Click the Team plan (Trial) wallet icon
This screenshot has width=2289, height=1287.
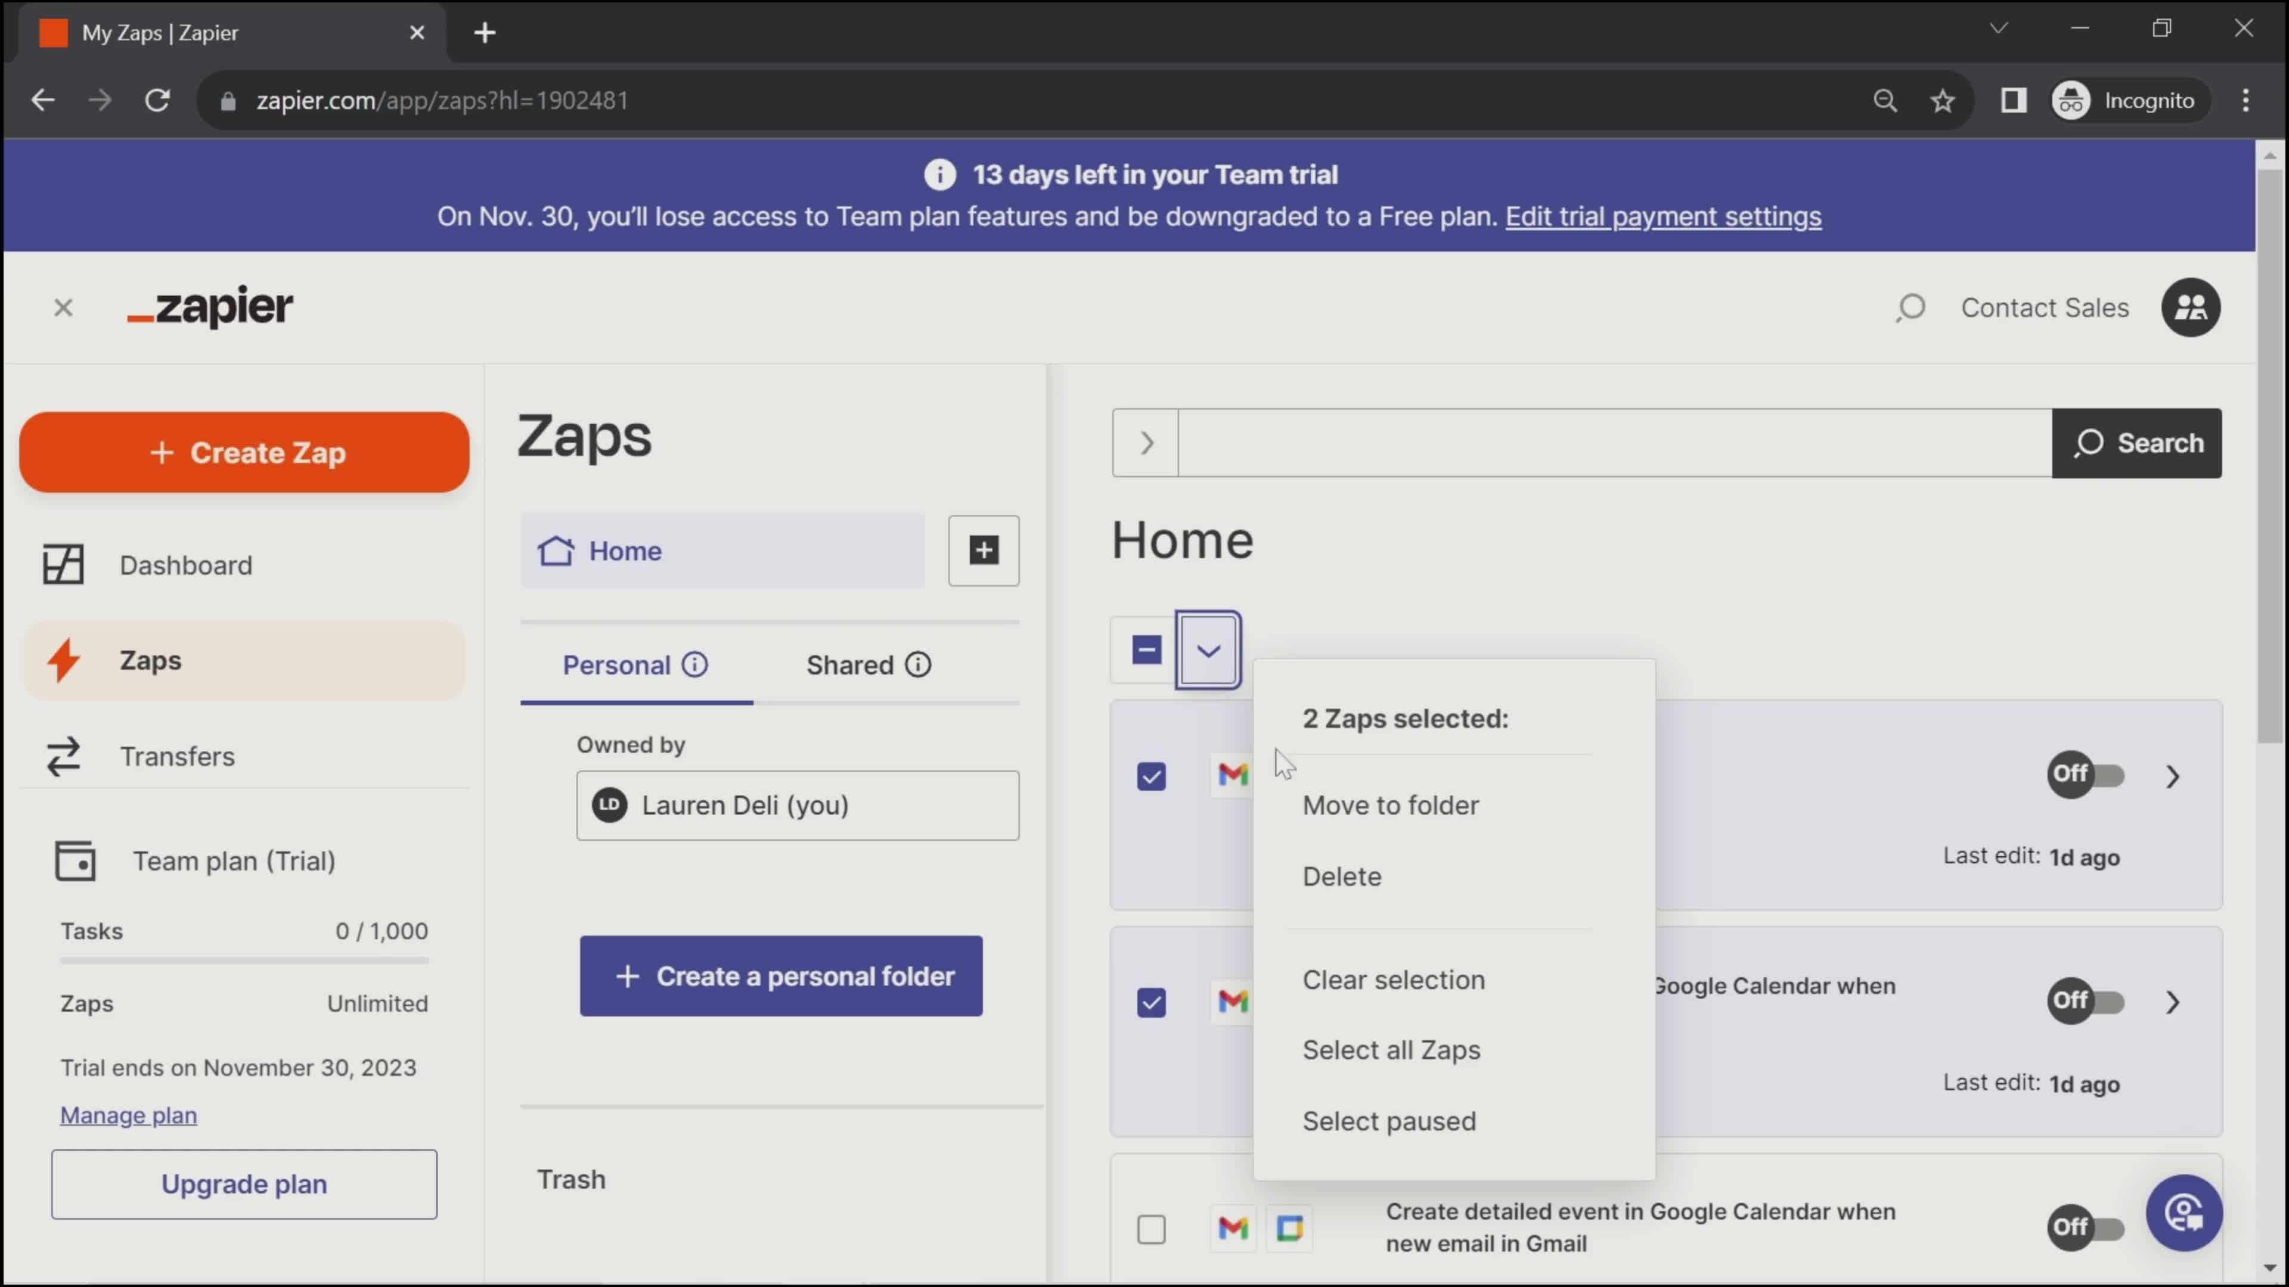tap(76, 860)
